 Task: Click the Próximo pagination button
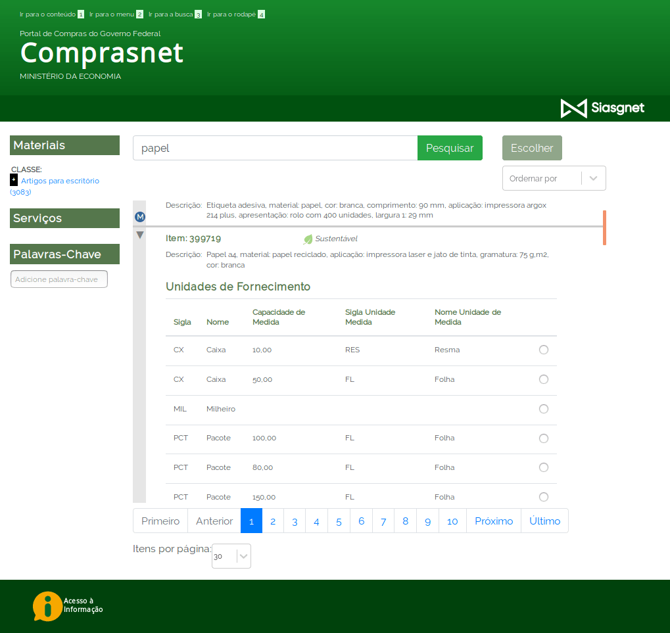tap(494, 521)
